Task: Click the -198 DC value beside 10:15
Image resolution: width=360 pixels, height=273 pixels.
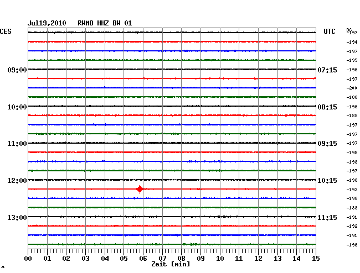Action: [x=352, y=180]
